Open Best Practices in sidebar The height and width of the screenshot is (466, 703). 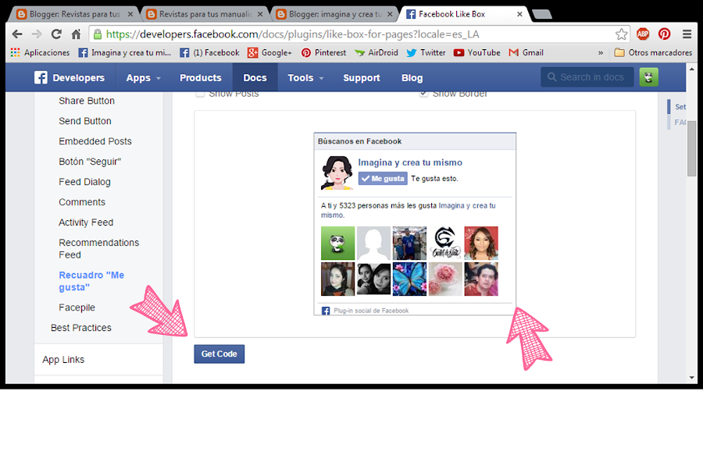click(x=80, y=328)
